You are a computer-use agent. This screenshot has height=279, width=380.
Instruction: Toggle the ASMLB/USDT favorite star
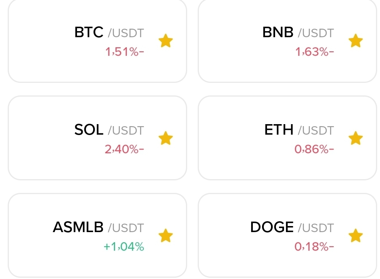(166, 235)
